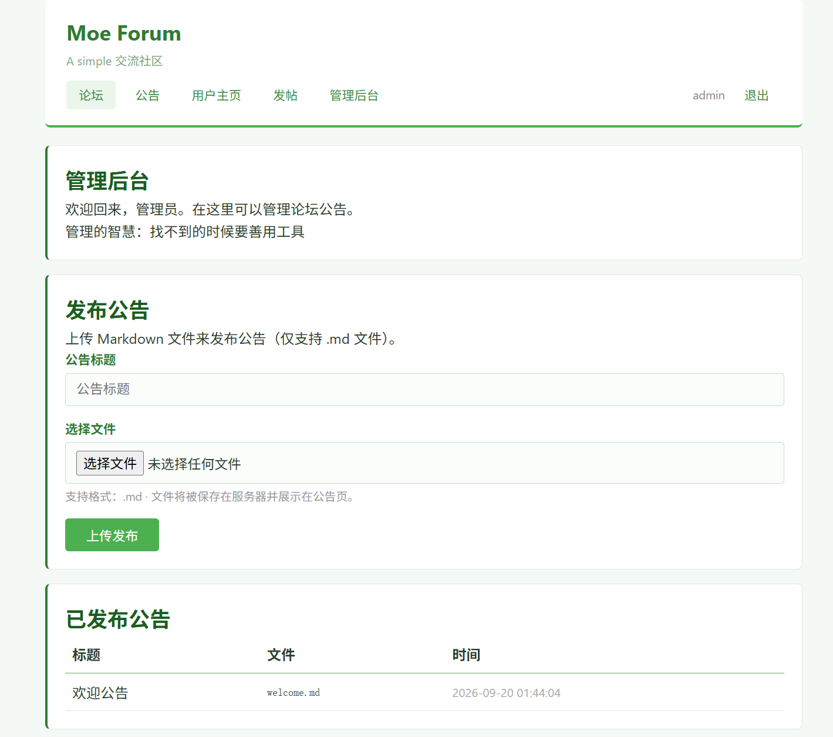Screen dimensions: 833x737
Task: Click the tagline "A simple 交流社区"
Action: tap(114, 61)
